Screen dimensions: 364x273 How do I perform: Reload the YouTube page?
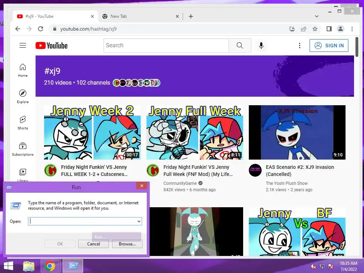[41, 29]
